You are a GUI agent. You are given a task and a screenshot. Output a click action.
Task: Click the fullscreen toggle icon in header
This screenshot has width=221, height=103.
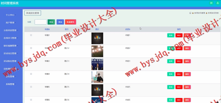(x=211, y=3)
